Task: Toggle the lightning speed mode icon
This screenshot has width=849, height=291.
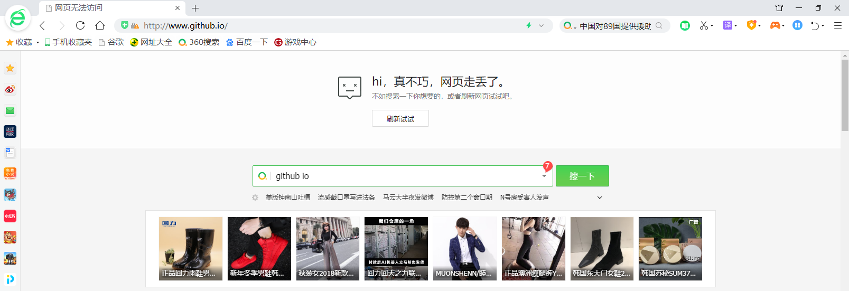Action: pyautogui.click(x=529, y=25)
